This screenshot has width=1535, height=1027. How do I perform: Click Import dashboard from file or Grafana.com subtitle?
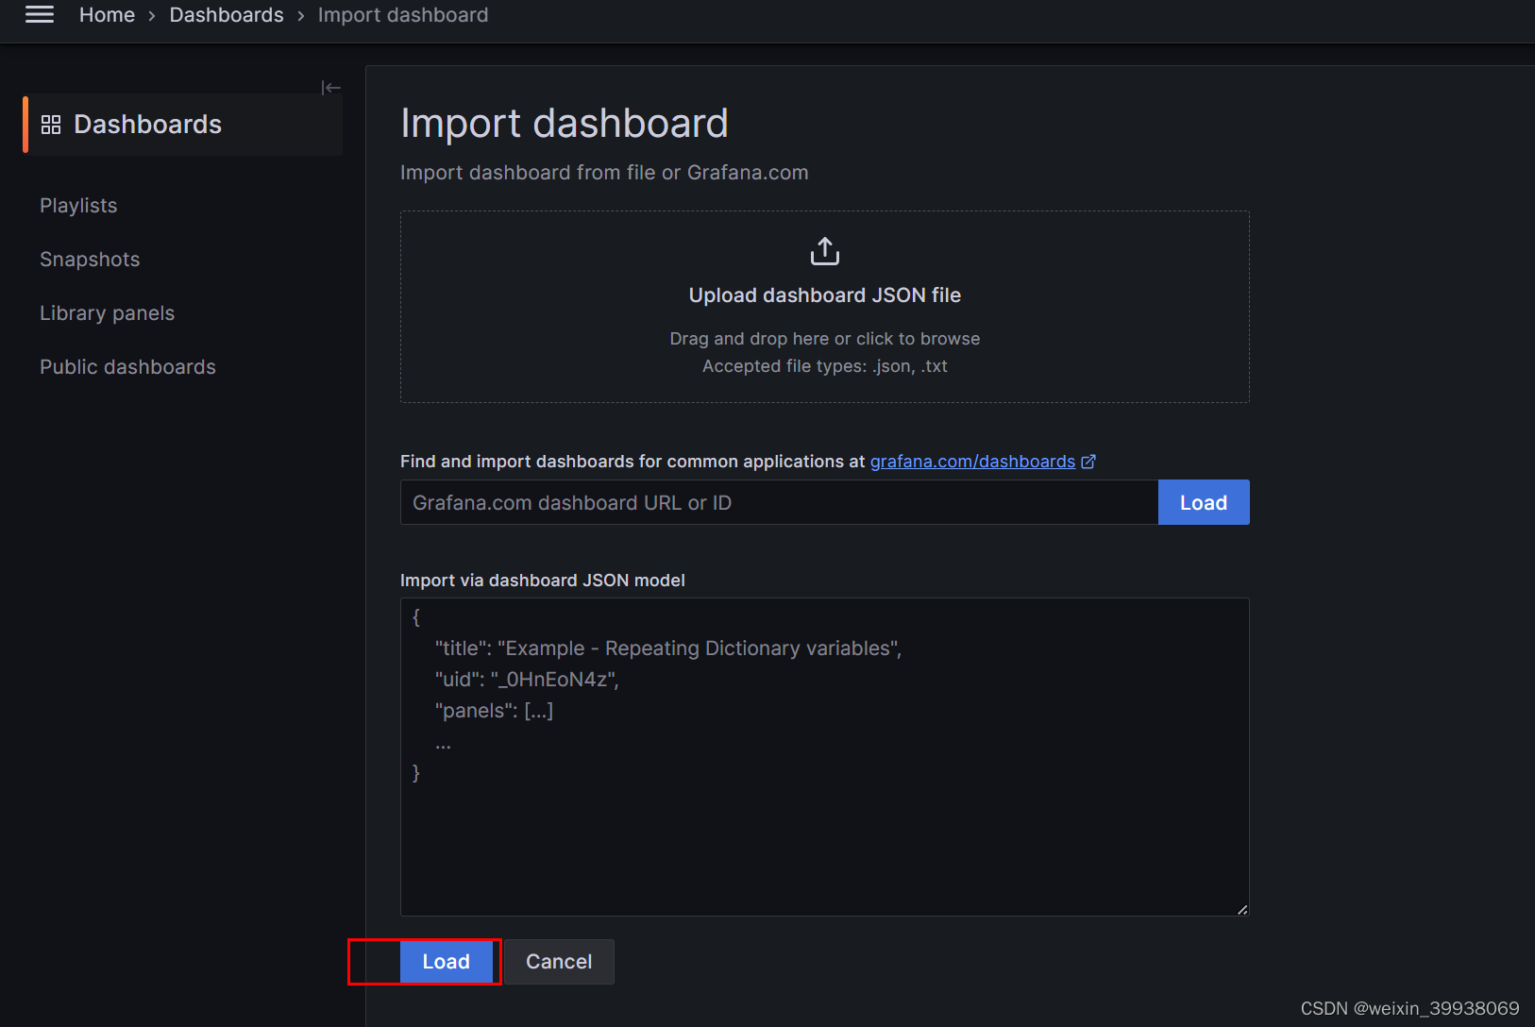point(604,173)
